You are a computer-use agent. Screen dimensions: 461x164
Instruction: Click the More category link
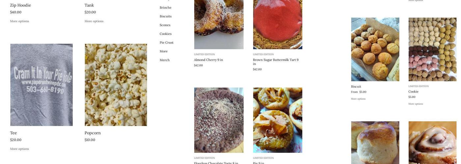click(x=164, y=51)
